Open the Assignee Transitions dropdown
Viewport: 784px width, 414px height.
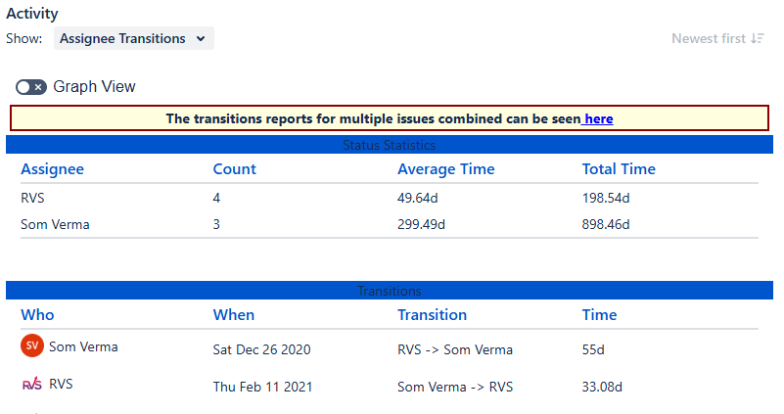tap(133, 39)
